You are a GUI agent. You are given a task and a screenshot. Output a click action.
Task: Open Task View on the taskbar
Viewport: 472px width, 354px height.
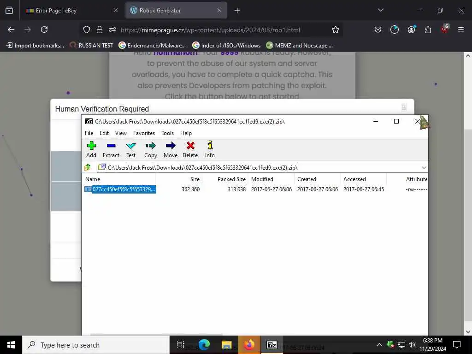[x=180, y=345]
